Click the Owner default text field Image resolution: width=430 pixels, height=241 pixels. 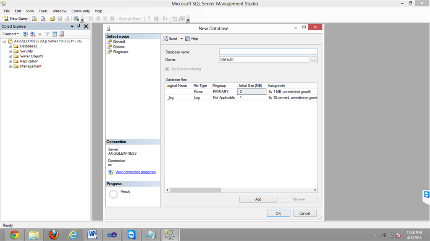[264, 60]
